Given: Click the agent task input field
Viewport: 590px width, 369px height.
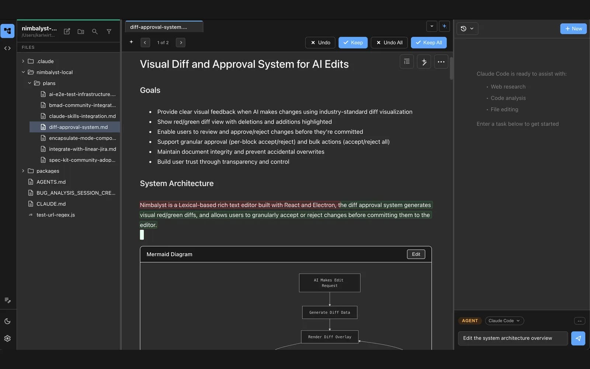Looking at the screenshot, I should [513, 338].
